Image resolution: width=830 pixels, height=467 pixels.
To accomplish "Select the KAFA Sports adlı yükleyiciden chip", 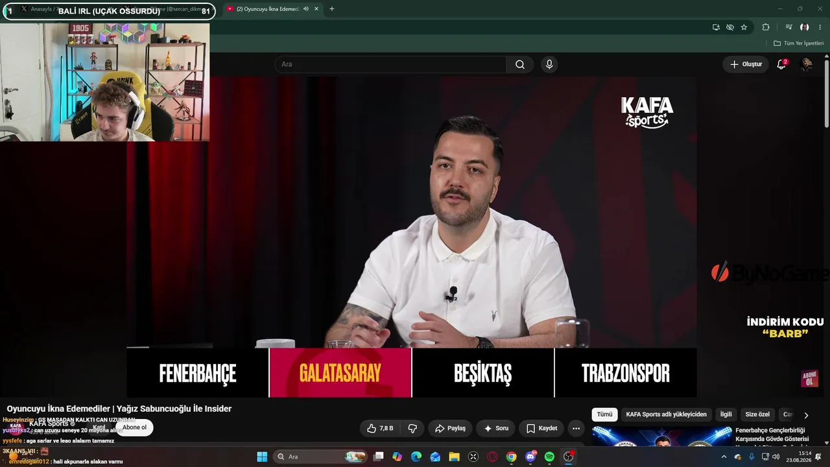I will 666,414.
